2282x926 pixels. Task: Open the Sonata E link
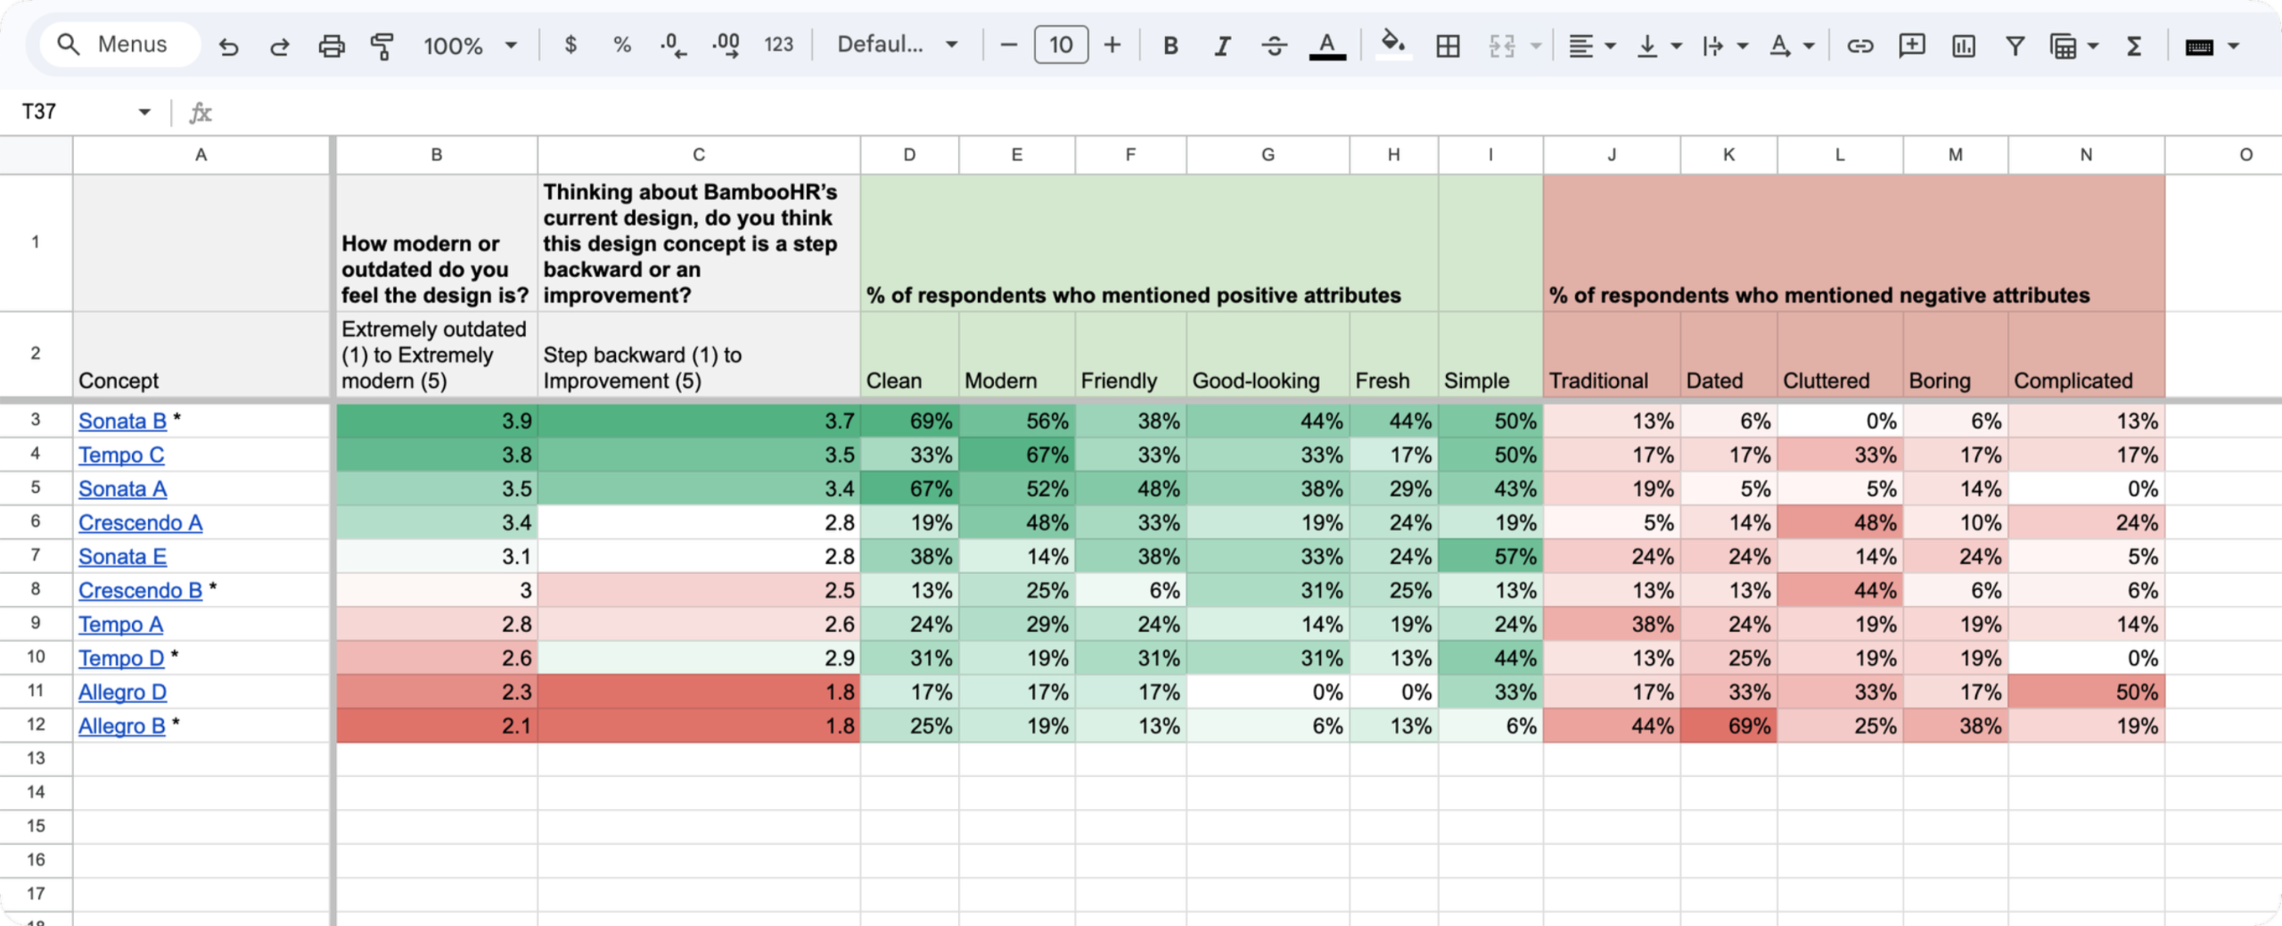click(122, 556)
